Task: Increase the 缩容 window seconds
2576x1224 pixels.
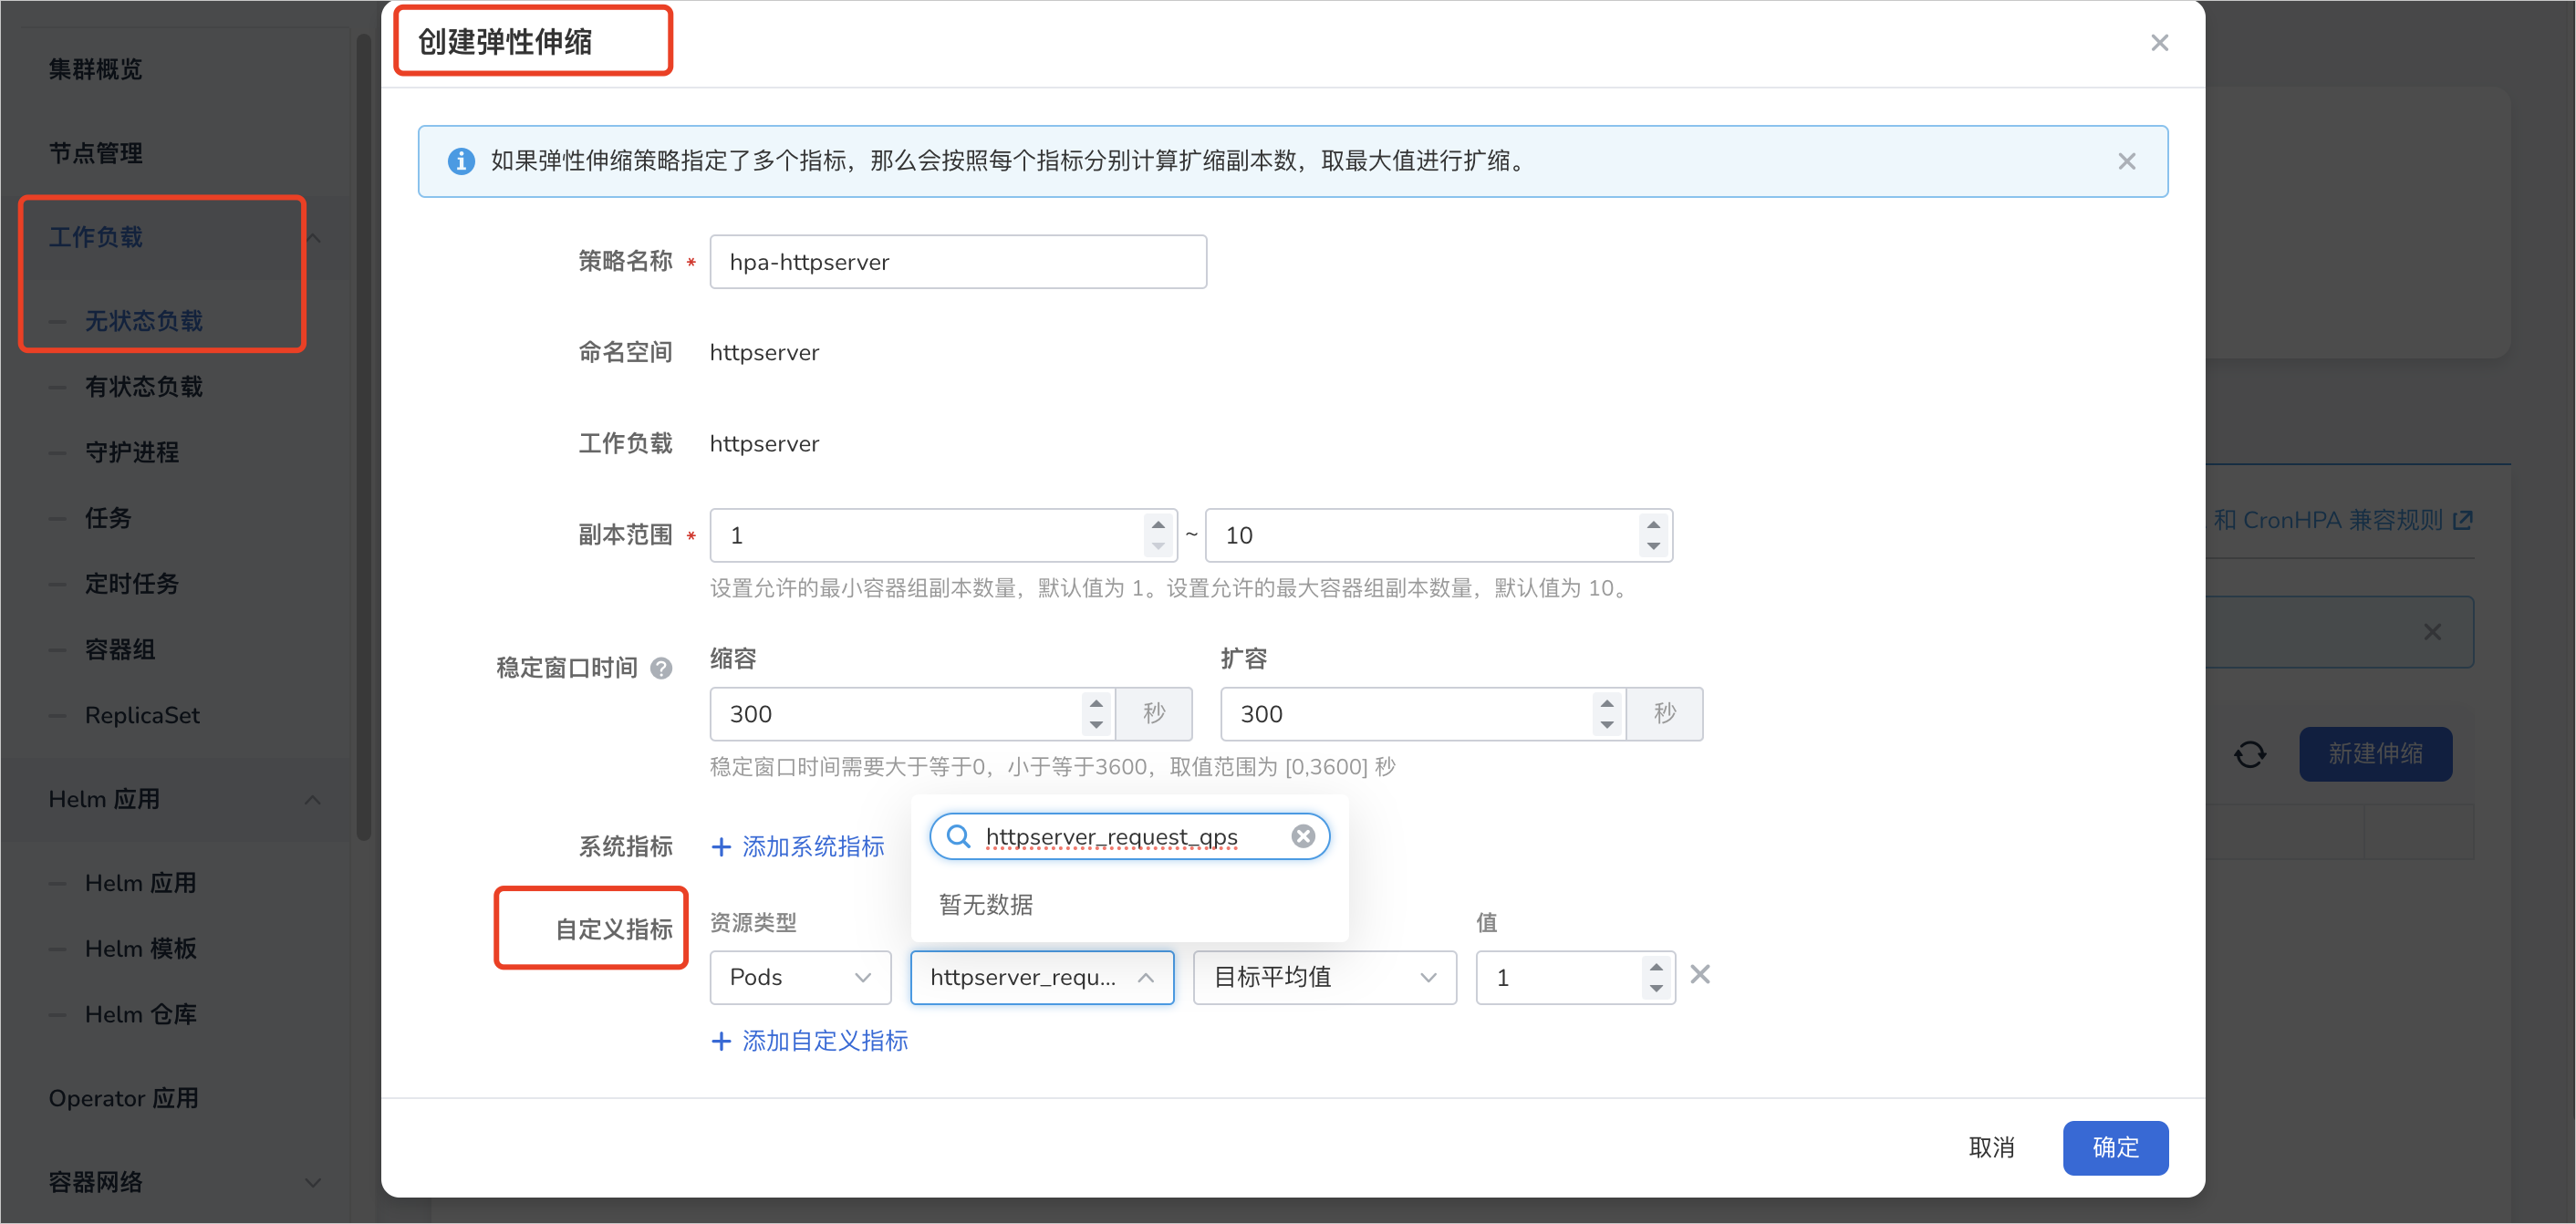Action: coord(1096,704)
